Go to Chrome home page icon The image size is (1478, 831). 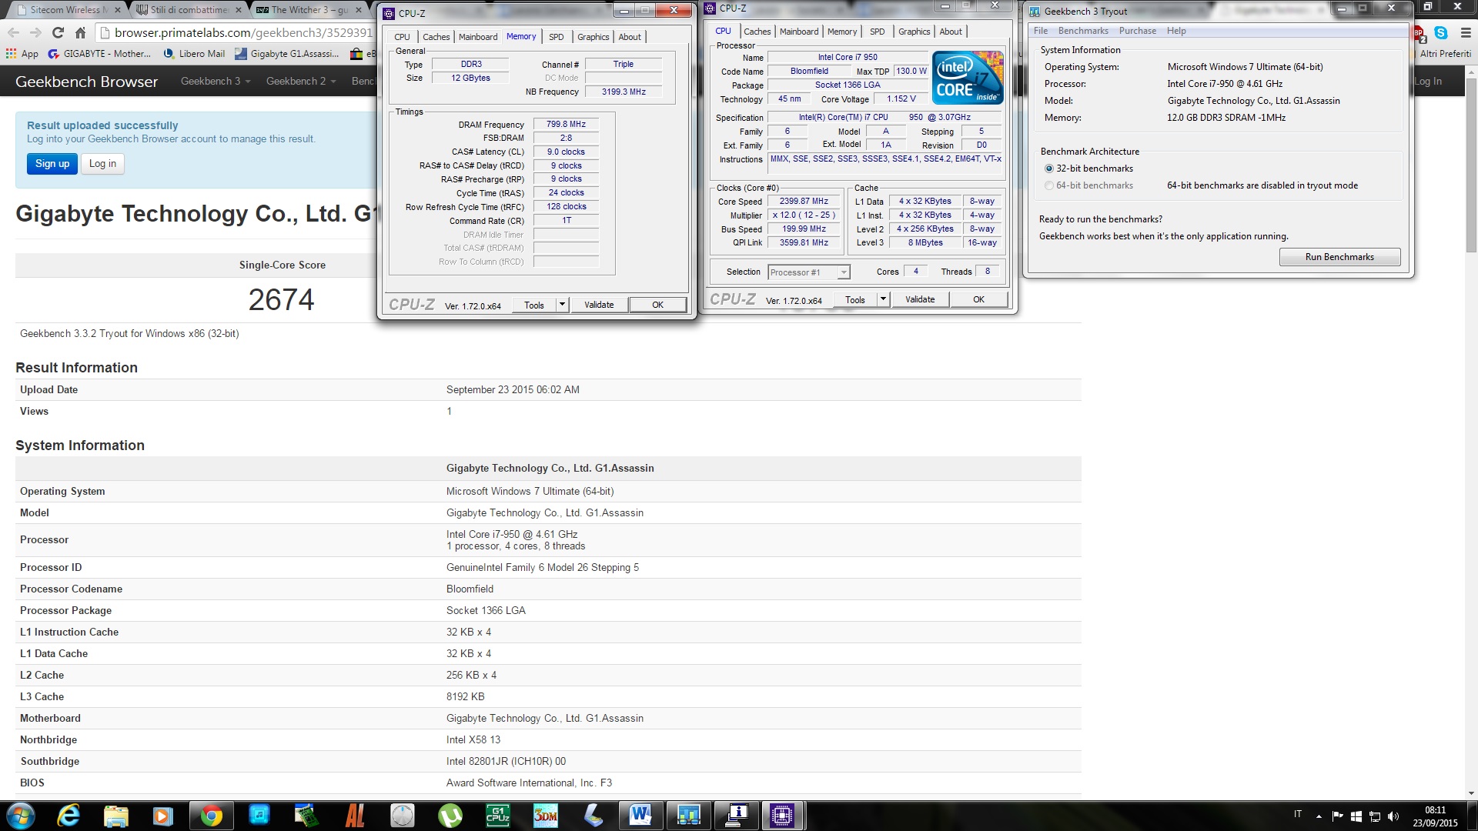pyautogui.click(x=80, y=32)
